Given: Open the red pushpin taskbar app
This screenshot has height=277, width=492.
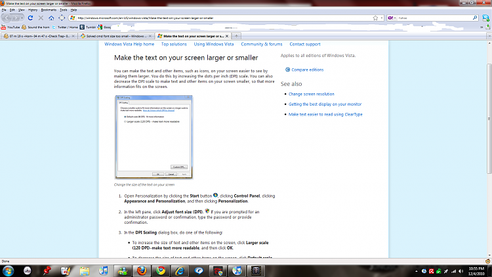Looking at the screenshot, I should coord(47,270).
